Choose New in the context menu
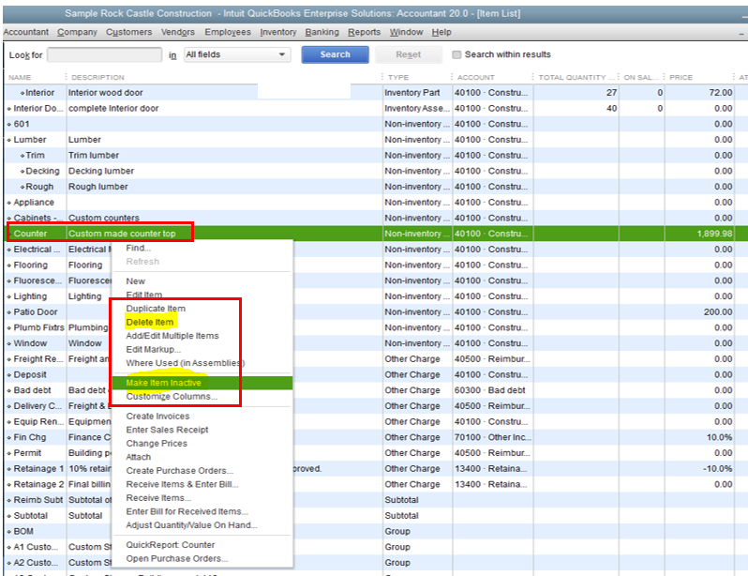748x576 pixels. (136, 281)
